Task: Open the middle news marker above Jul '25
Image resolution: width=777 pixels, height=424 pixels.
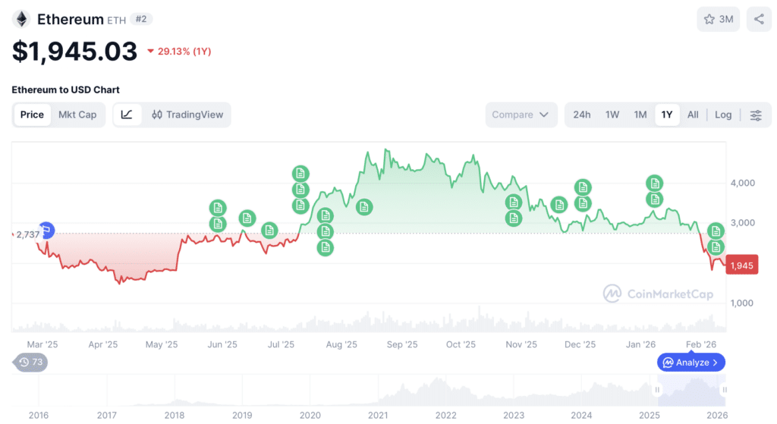Action: 300,189
